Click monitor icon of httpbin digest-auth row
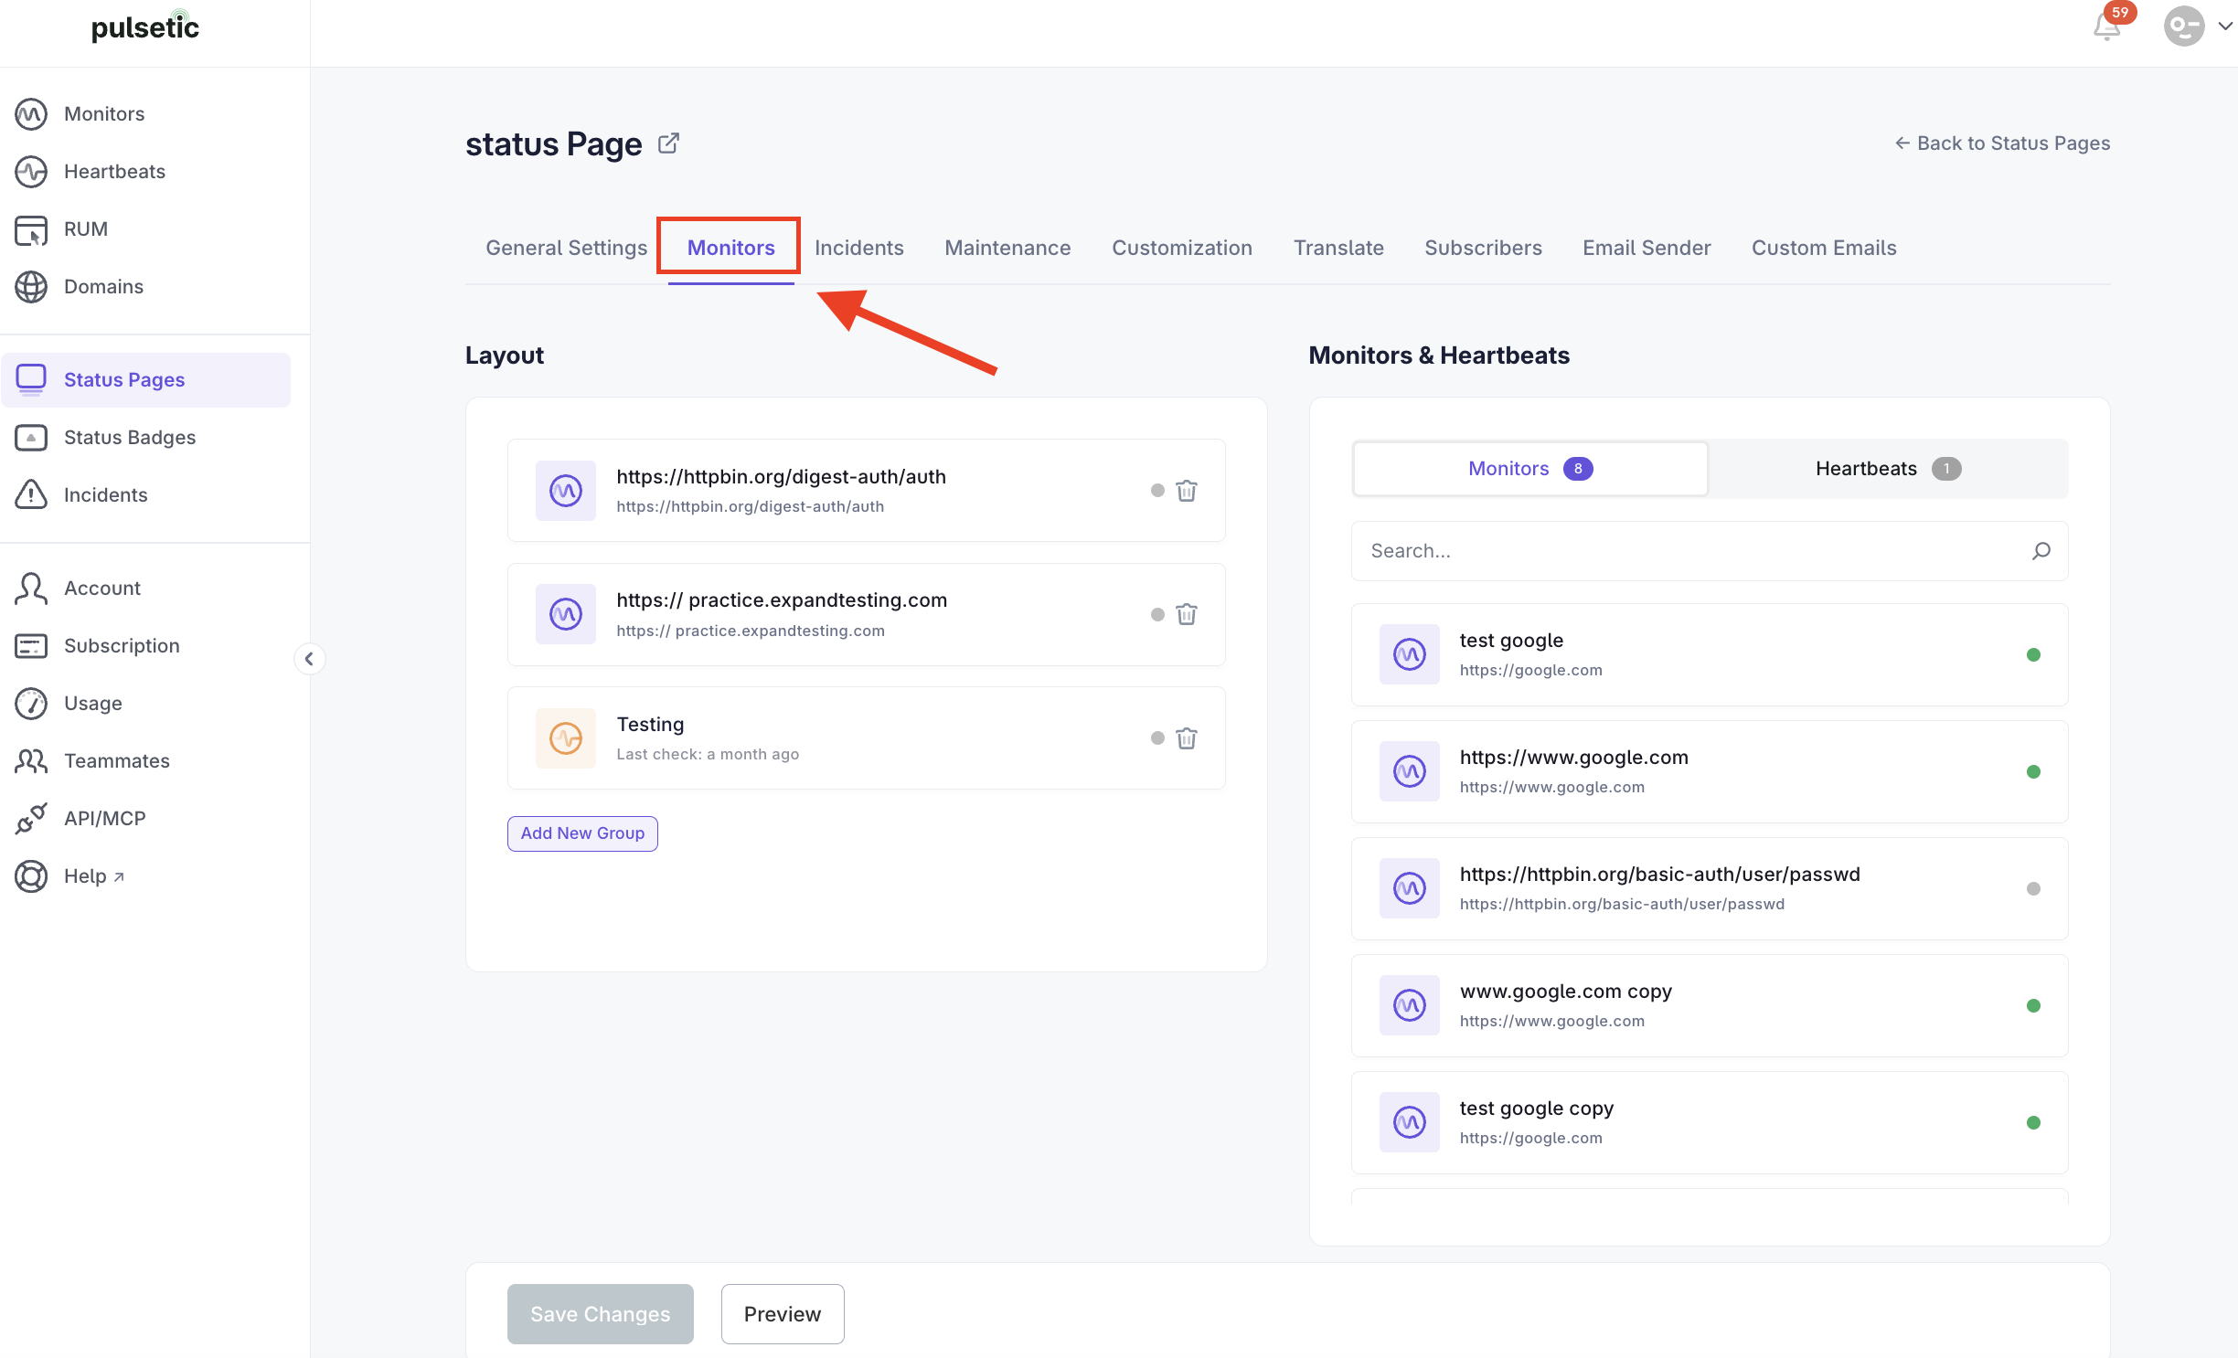 (566, 491)
